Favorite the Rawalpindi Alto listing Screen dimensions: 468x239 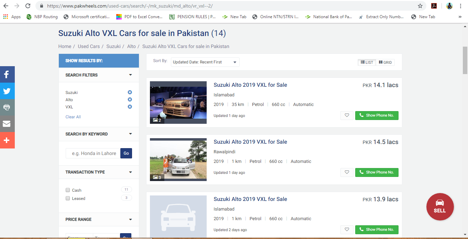(347, 172)
